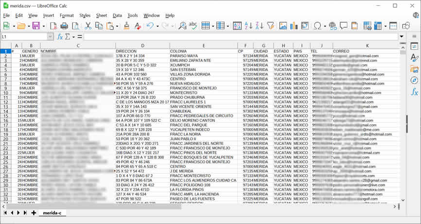
Task: Insert image icon
Action: pyautogui.click(x=283, y=26)
